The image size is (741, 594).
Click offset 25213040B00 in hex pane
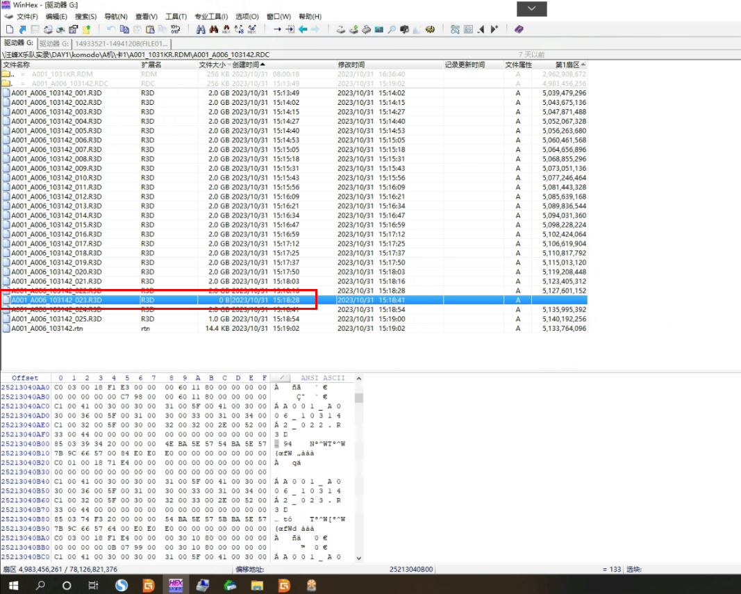(x=25, y=444)
